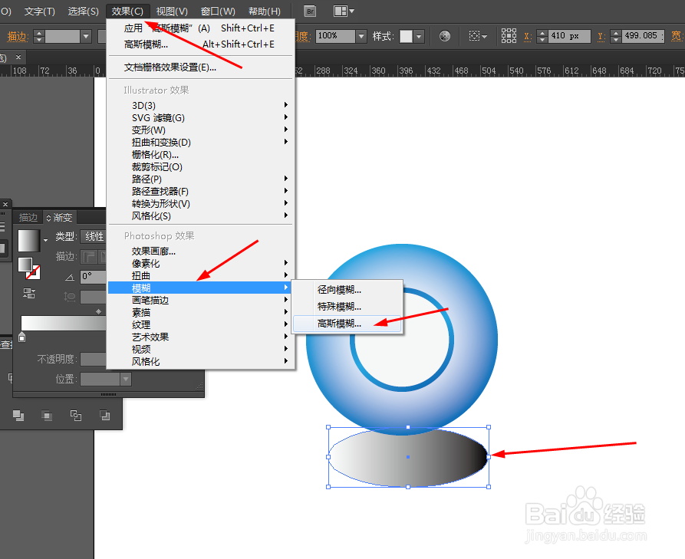685x559 pixels.
Task: Click the Pathfinder Exclude shape icon
Action: point(76,416)
